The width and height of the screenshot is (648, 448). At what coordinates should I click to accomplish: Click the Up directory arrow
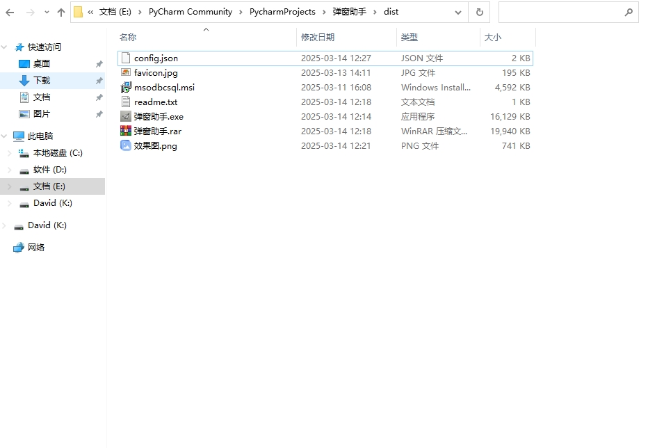click(61, 12)
